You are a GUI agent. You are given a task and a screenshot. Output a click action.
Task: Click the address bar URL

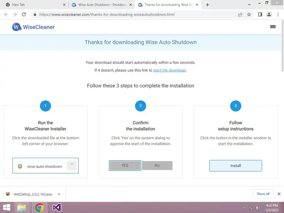[x=107, y=14]
